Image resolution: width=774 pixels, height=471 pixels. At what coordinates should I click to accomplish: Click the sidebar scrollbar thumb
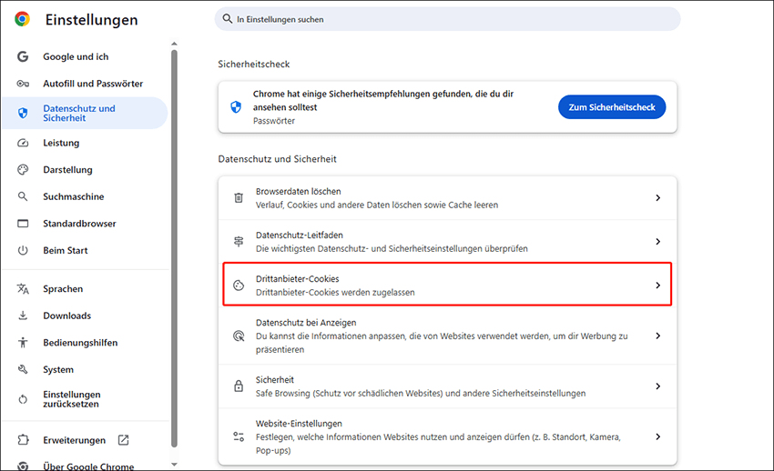pos(174,248)
